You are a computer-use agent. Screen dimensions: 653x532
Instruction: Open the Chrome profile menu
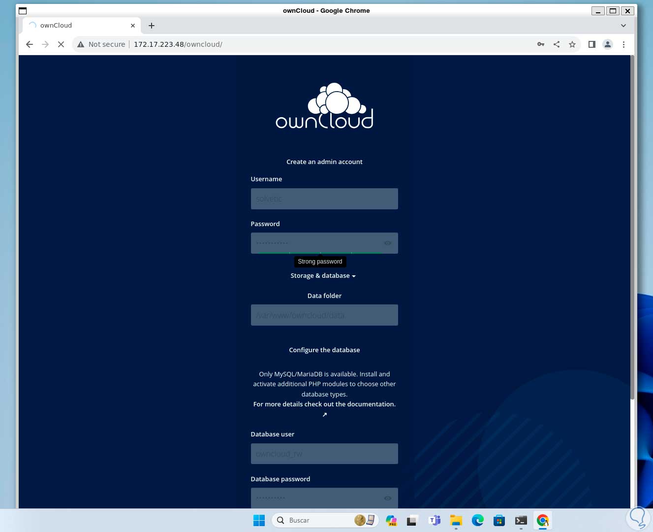[x=608, y=44]
